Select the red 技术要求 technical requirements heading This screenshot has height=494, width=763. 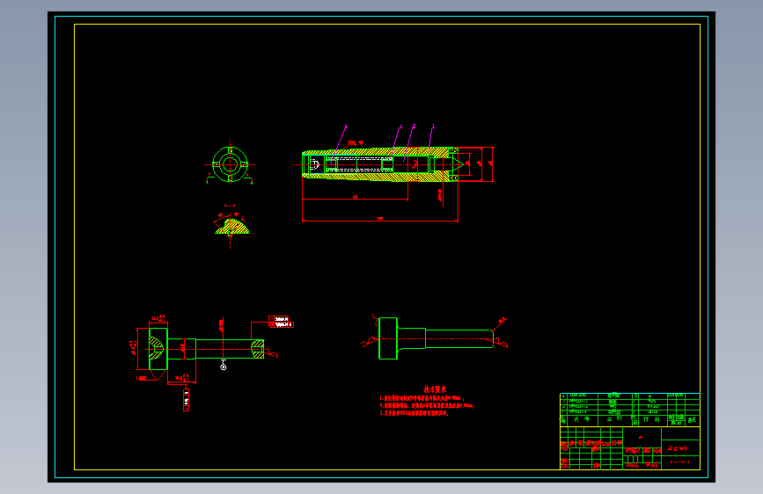435,389
